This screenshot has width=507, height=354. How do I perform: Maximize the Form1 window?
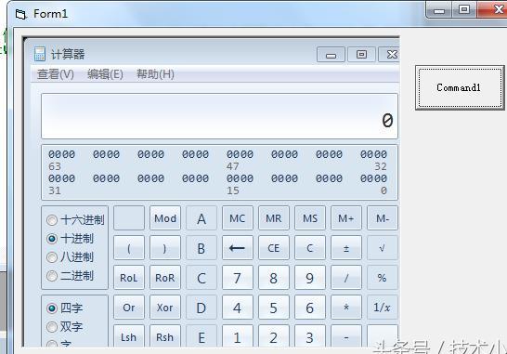pos(464,9)
